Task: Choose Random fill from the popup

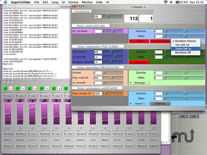Action: (x=185, y=52)
